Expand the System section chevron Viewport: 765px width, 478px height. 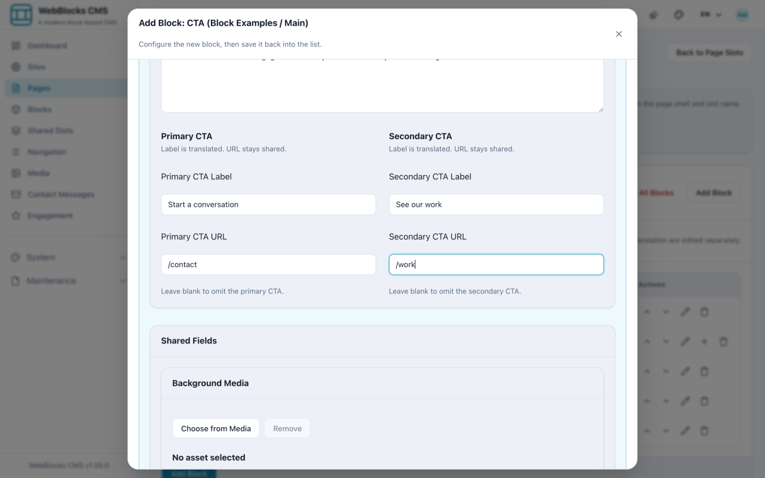coord(123,258)
